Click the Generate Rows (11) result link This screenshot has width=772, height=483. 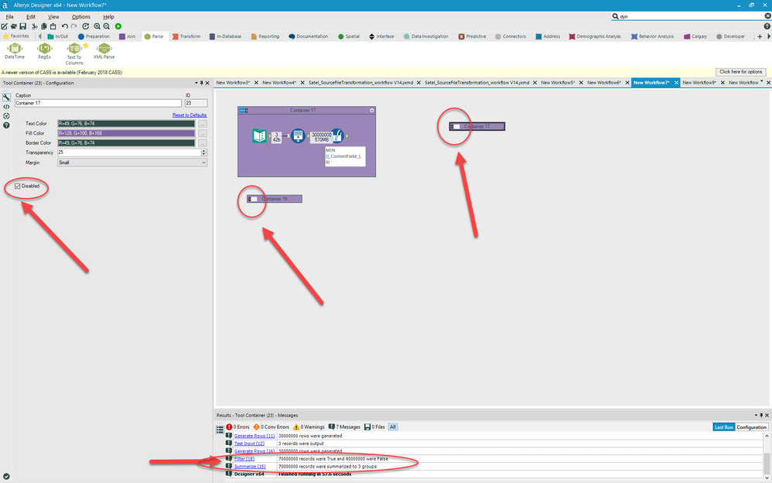(x=254, y=437)
